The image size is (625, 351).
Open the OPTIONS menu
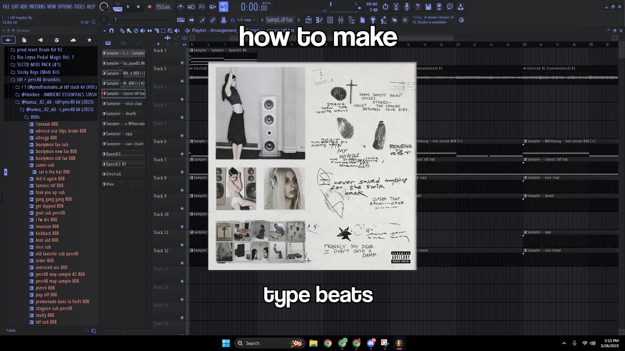[65, 7]
